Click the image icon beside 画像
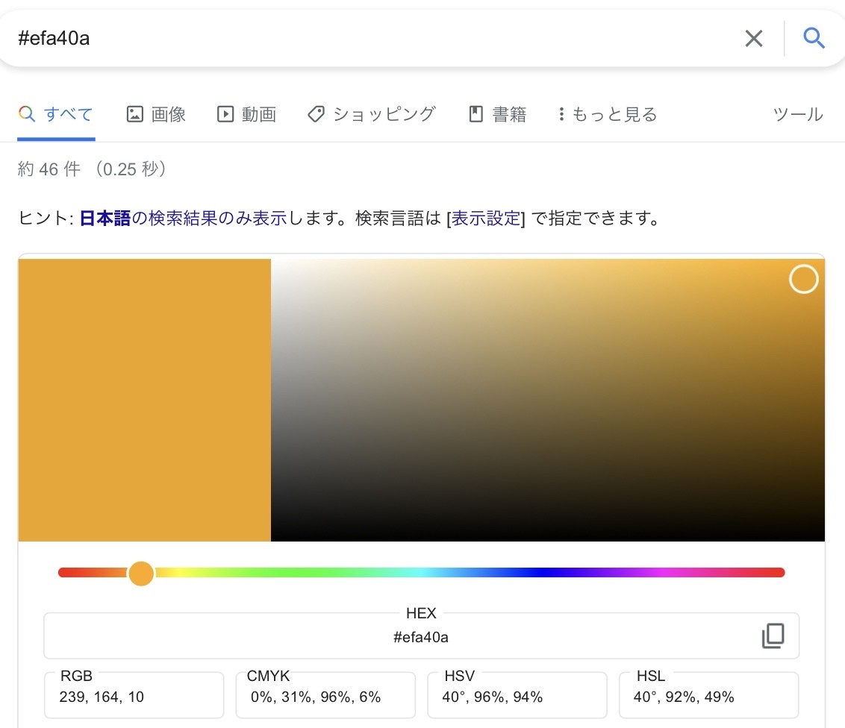This screenshot has width=845, height=728. (134, 114)
